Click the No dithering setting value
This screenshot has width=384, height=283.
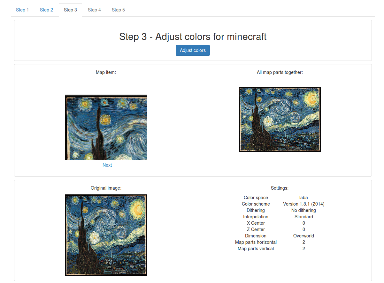coord(303,210)
